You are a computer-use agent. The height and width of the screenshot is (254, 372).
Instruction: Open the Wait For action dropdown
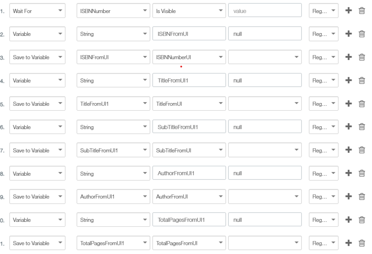pyautogui.click(x=37, y=11)
